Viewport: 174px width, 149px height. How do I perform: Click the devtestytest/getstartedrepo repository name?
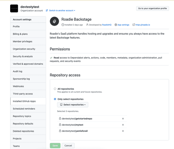(77, 119)
